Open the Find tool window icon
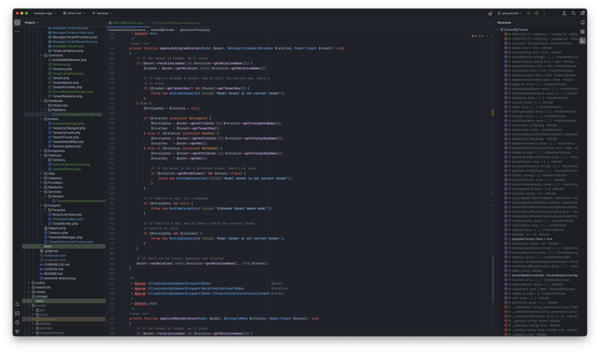Viewport: 600px width, 353px height. point(17,304)
